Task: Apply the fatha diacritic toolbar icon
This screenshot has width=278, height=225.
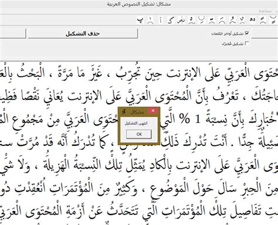Action: tap(222, 20)
